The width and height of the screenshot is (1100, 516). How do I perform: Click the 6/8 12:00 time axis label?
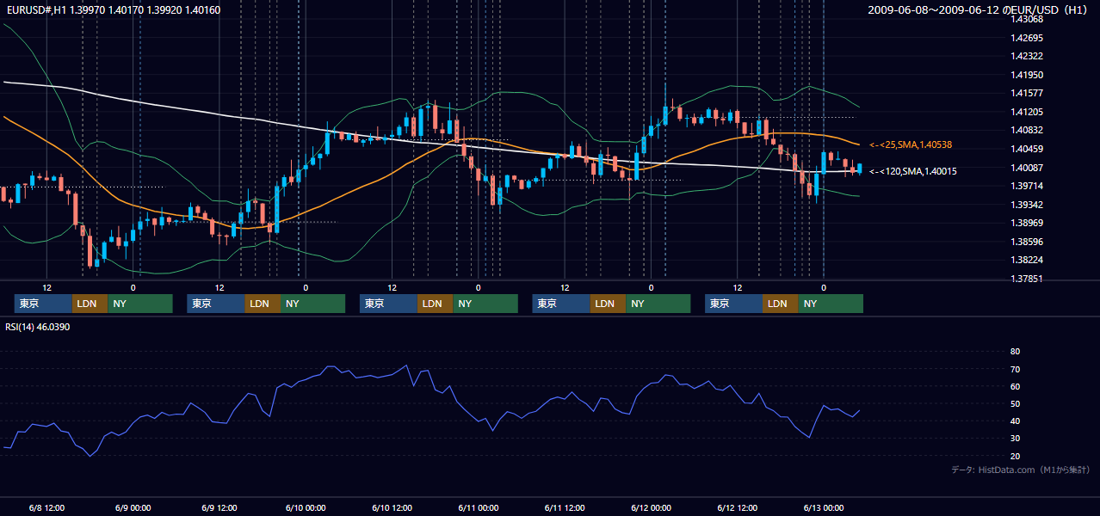pyautogui.click(x=47, y=508)
